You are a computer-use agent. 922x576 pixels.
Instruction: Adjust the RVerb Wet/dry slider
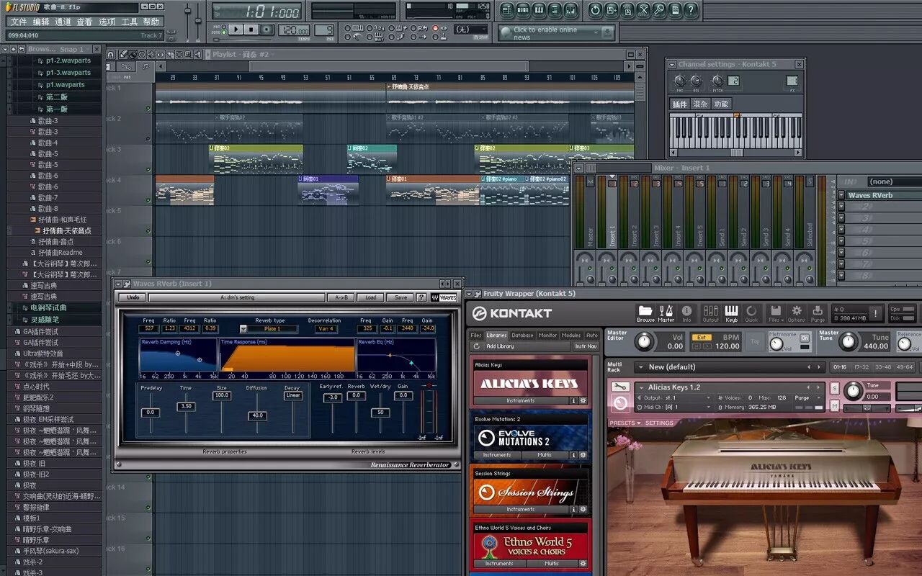pyautogui.click(x=380, y=412)
